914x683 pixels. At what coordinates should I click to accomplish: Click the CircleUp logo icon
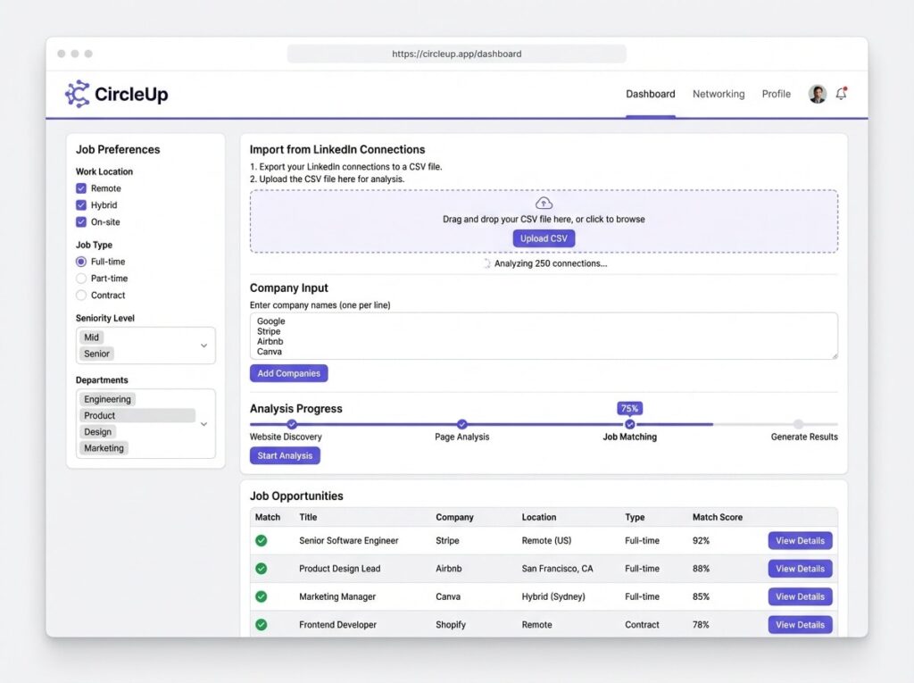coord(77,94)
